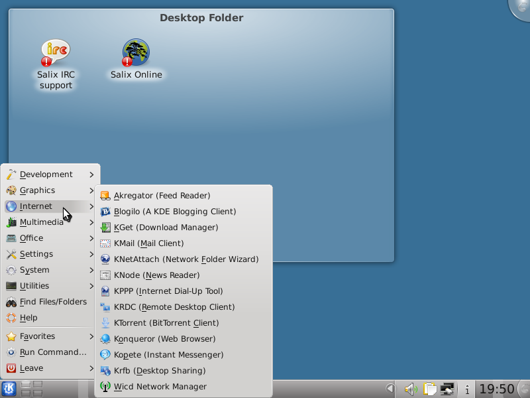Launch KRDC remote desktop client icon
The width and height of the screenshot is (530, 398).
pyautogui.click(x=105, y=307)
